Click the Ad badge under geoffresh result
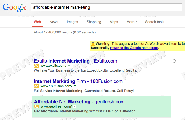The height and width of the screenshot is (120, 185). [36, 106]
